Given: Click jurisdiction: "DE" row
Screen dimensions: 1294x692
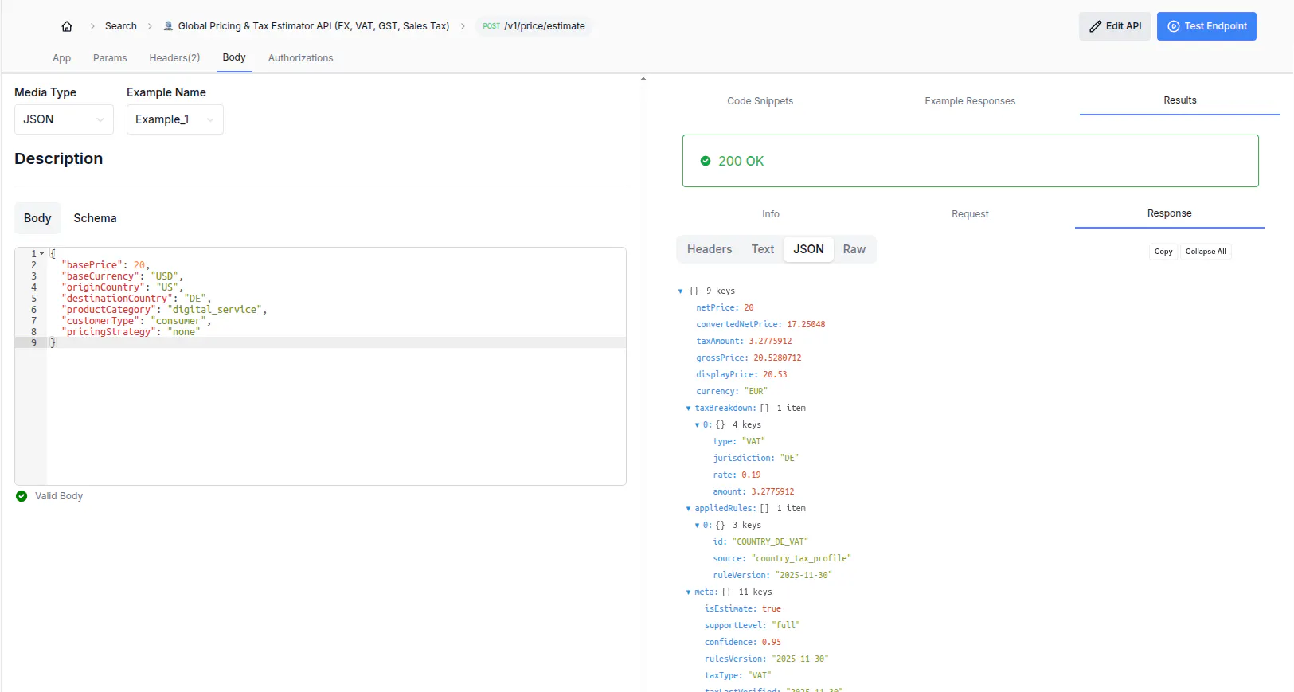Looking at the screenshot, I should pyautogui.click(x=756, y=458).
